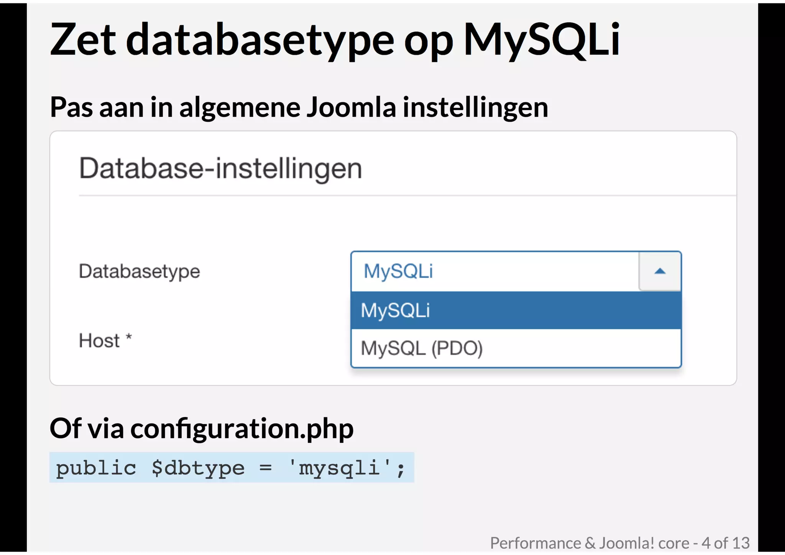Click the word Joomla in the subtitle
785x555 pixels.
tap(351, 107)
